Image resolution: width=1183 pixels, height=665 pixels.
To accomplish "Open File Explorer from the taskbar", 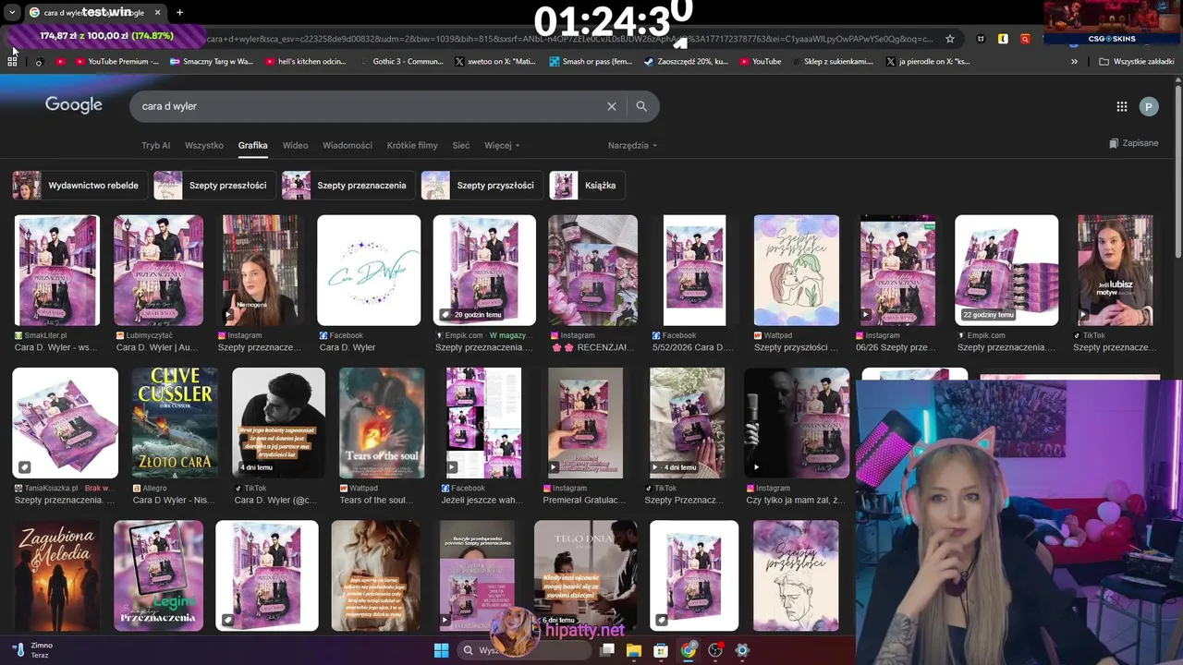I will coord(634,650).
